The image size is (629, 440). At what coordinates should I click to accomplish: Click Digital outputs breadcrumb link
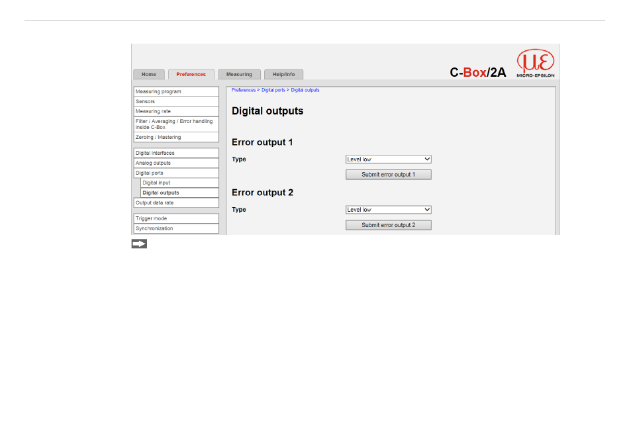305,90
